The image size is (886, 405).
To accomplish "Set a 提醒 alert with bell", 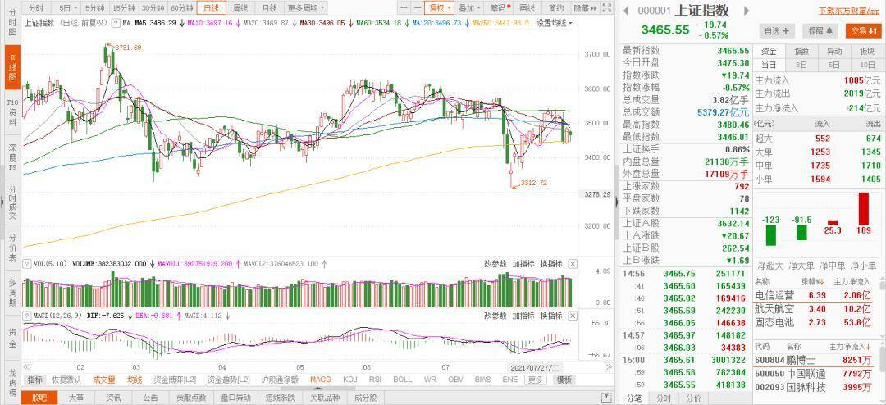I will point(820,31).
